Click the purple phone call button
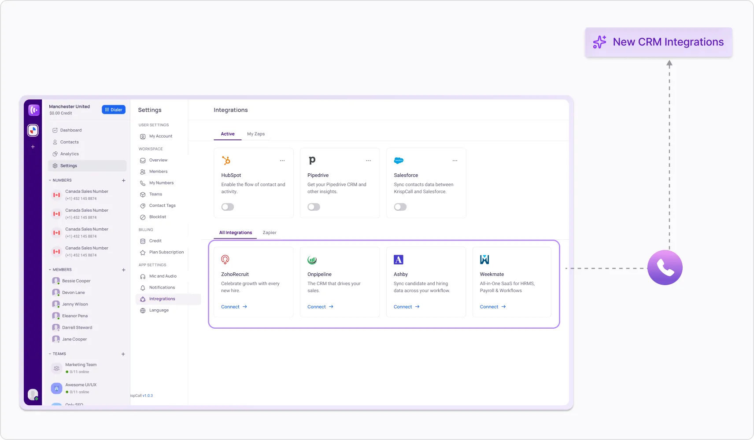754x440 pixels. tap(665, 268)
